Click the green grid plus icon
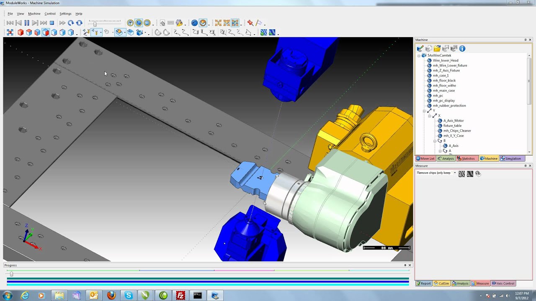 (x=263, y=32)
